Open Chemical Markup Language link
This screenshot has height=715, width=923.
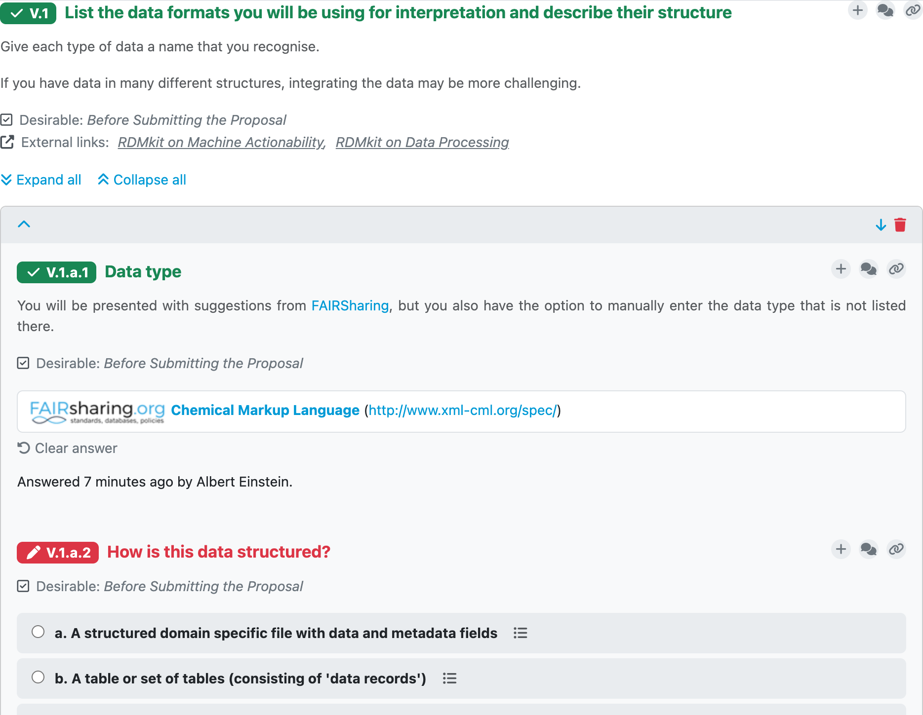[265, 411]
